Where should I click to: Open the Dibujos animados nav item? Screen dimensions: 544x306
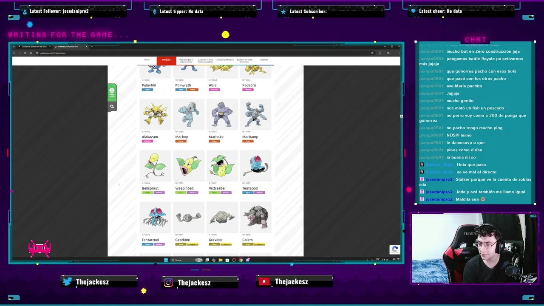click(225, 60)
